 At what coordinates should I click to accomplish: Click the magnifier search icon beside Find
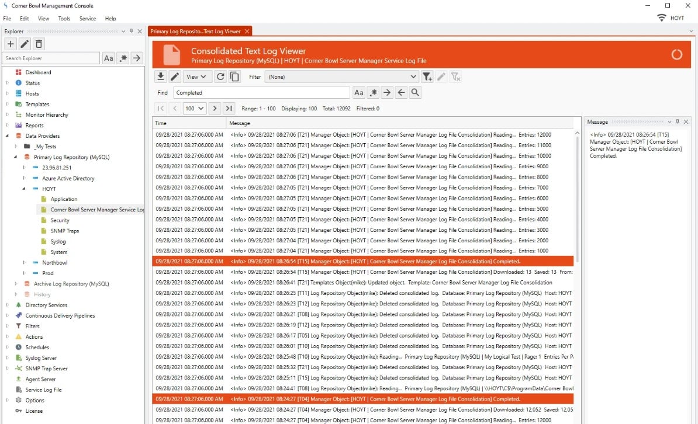[x=415, y=92]
